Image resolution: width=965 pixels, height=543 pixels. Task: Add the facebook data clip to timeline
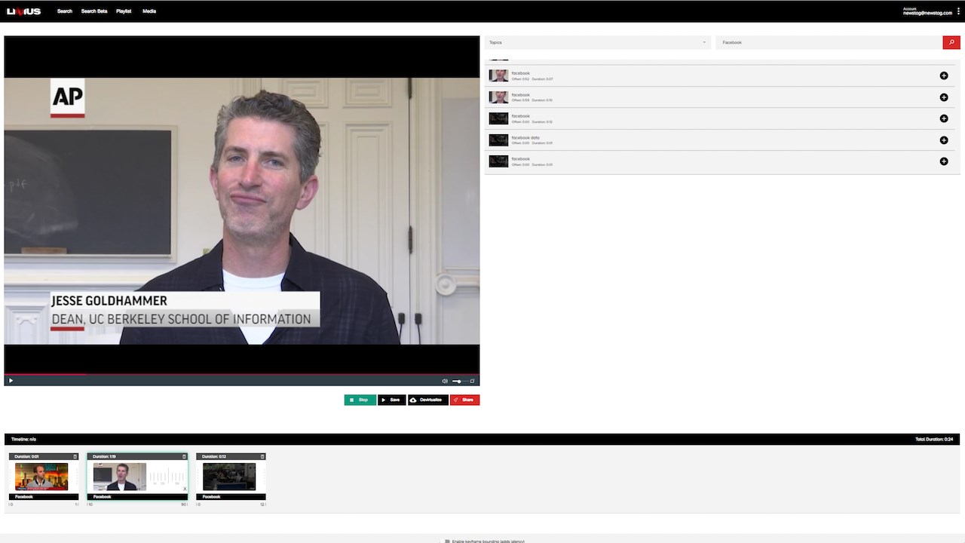(x=944, y=140)
